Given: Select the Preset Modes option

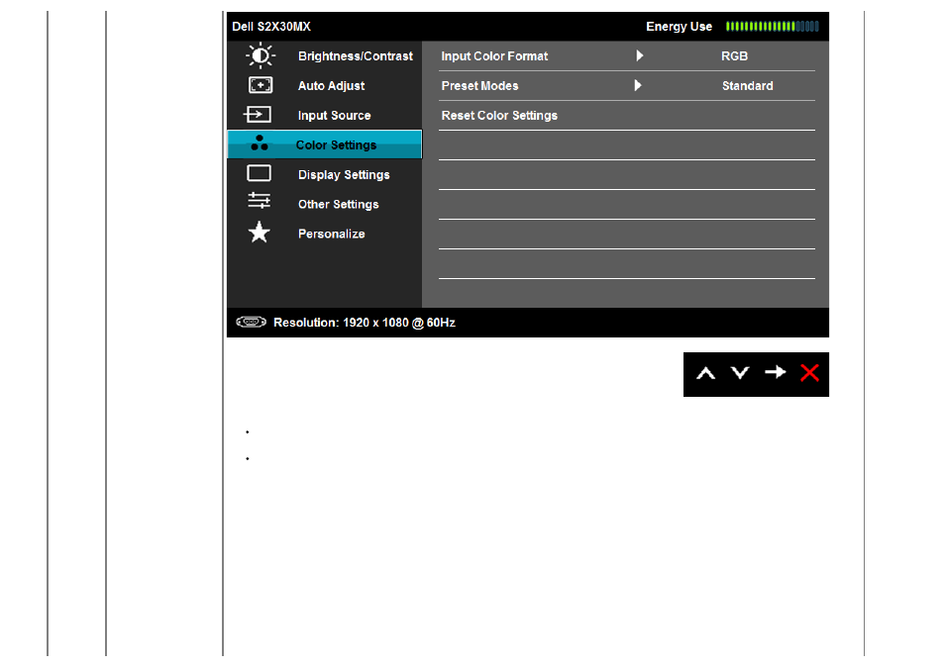Looking at the screenshot, I should click(479, 85).
